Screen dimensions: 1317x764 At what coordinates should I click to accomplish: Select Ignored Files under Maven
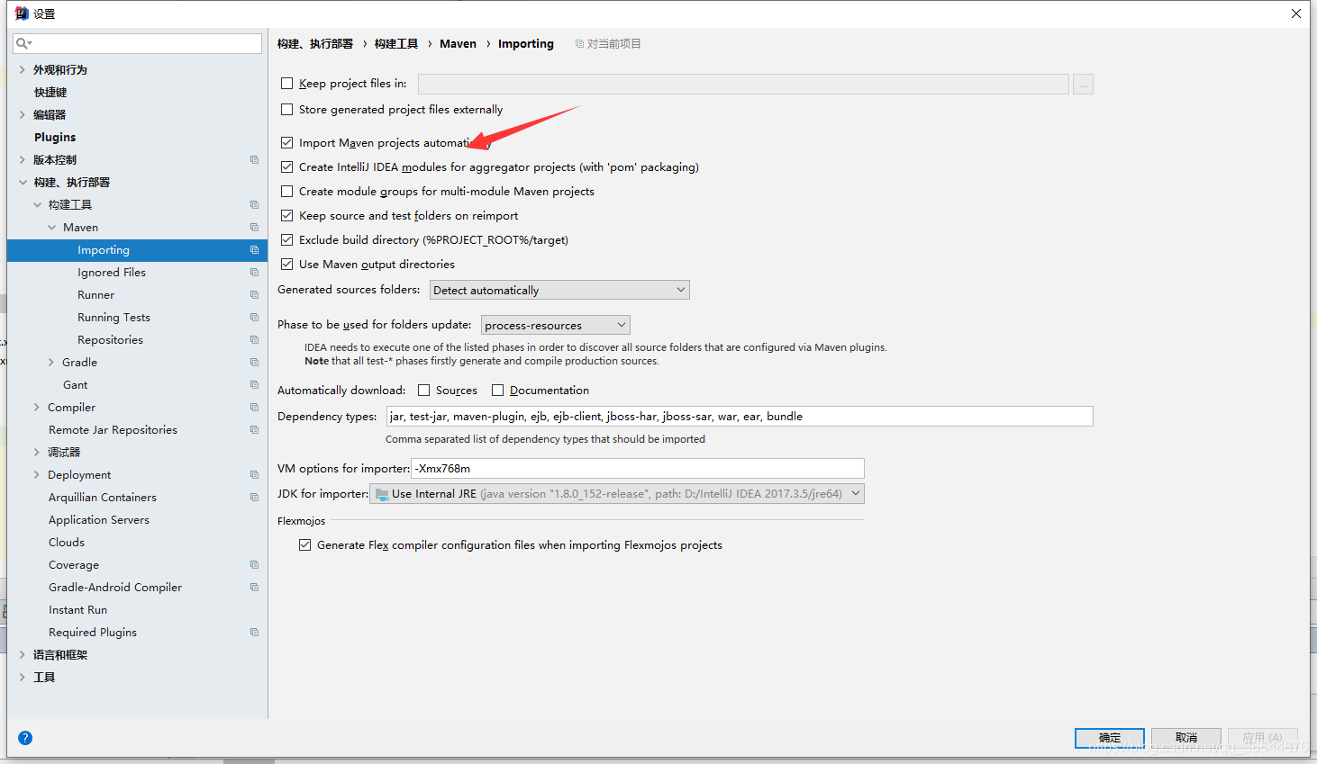click(x=112, y=273)
